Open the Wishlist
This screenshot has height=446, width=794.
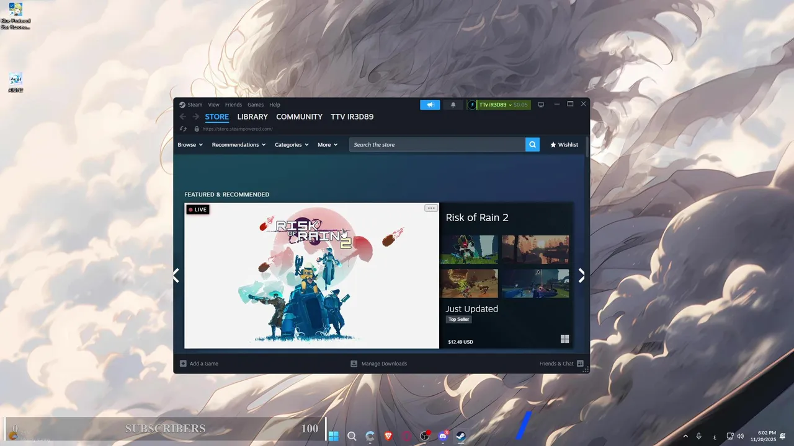coord(564,144)
